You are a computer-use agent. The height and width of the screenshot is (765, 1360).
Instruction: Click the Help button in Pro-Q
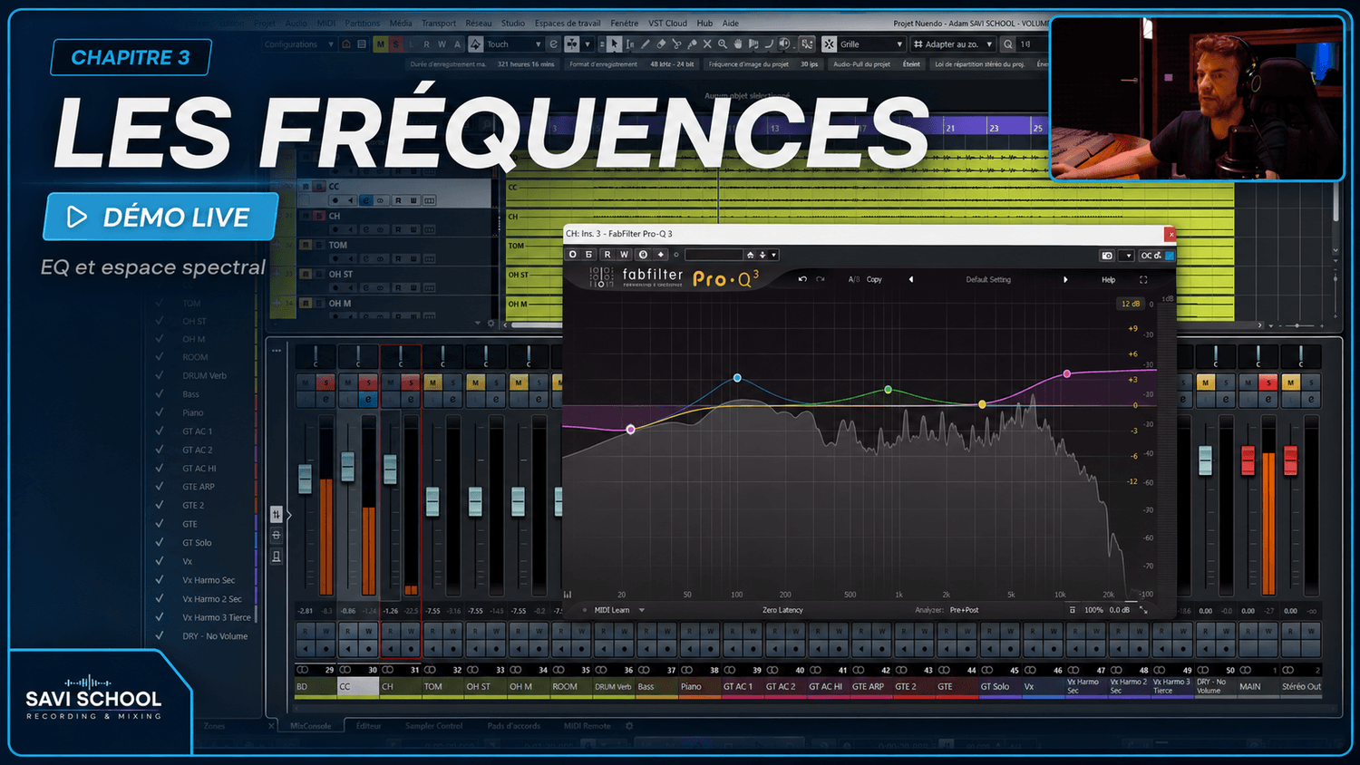pos(1109,279)
